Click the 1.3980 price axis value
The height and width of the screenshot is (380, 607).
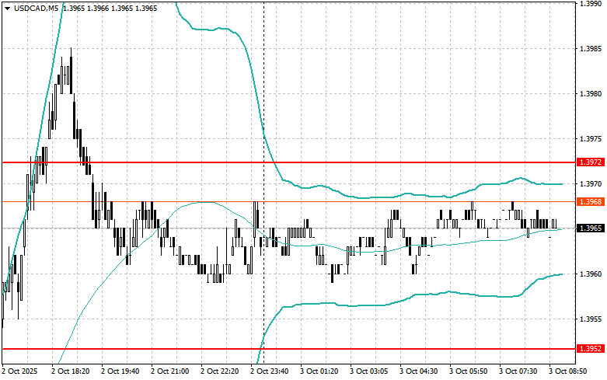[591, 94]
